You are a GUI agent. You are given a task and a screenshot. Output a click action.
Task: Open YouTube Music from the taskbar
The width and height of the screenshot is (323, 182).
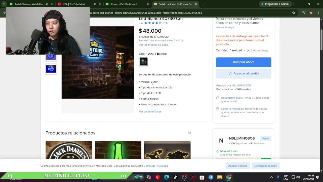pyautogui.click(x=158, y=177)
